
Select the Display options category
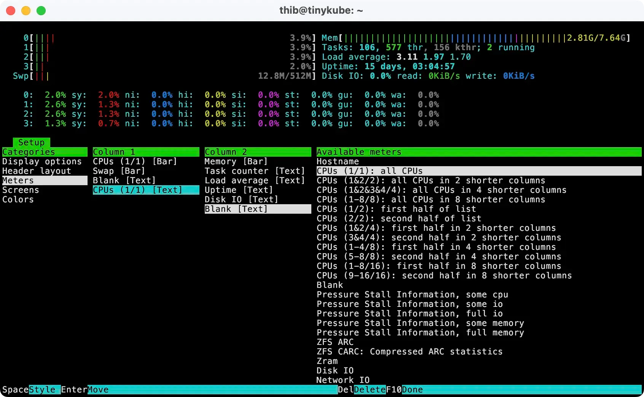[42, 161]
